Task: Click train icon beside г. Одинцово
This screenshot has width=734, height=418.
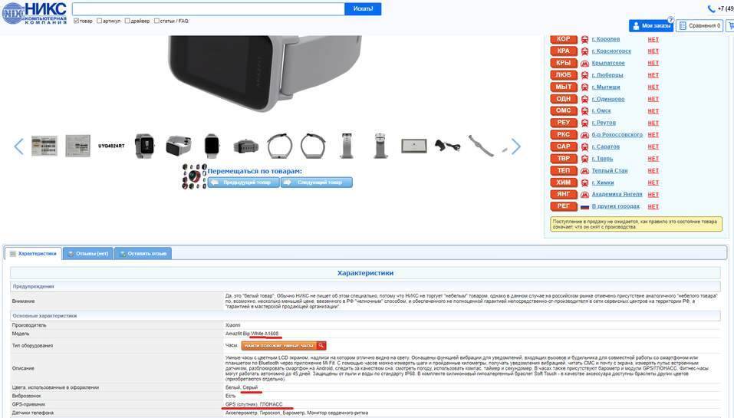Action: [584, 99]
